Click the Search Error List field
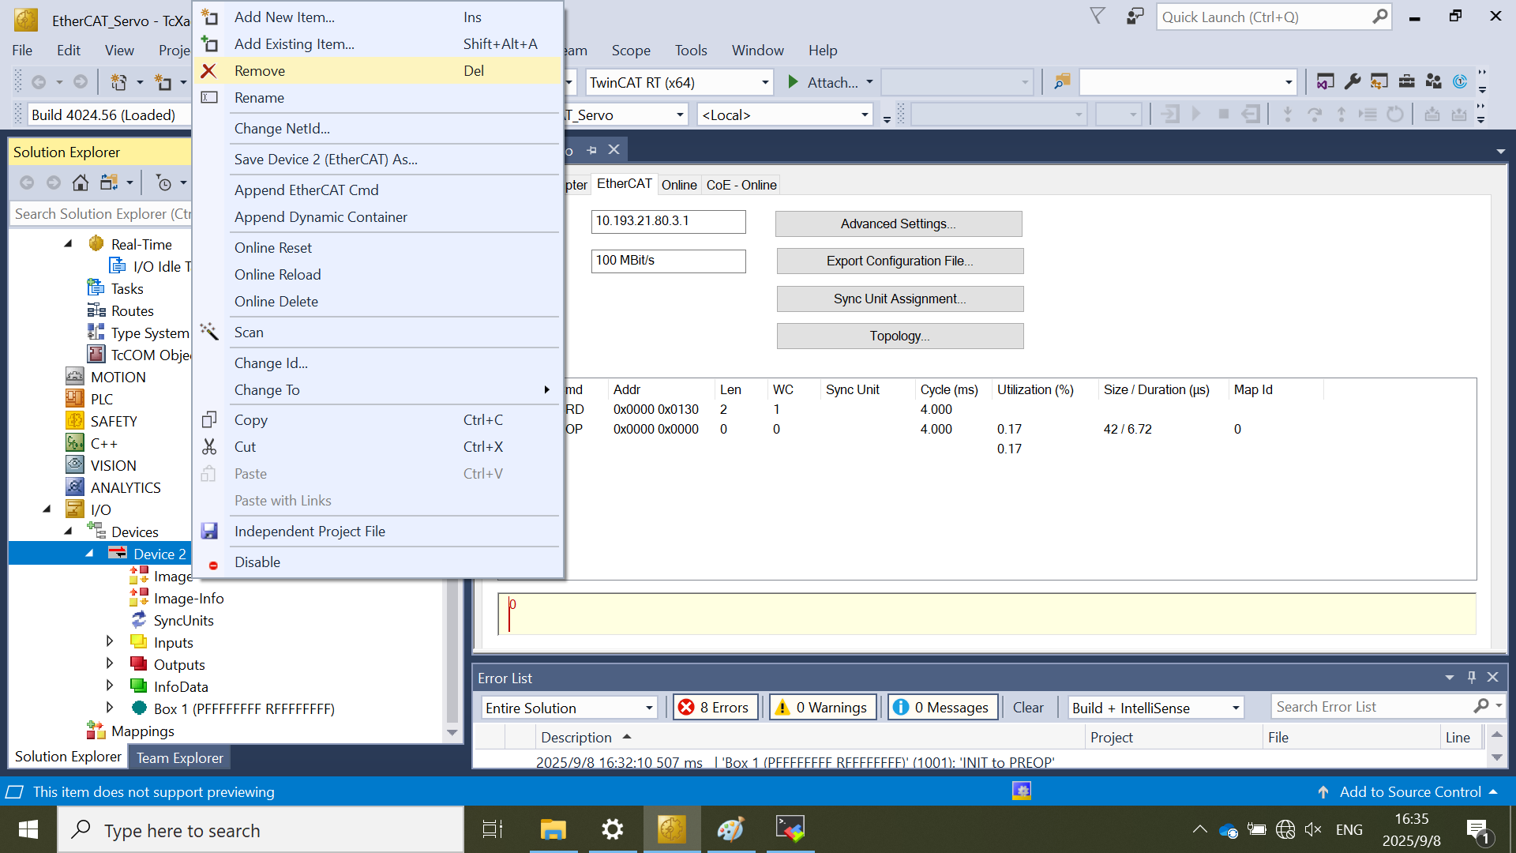This screenshot has width=1516, height=853. [1372, 707]
